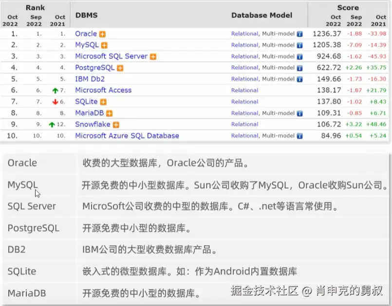This screenshot has height=306, width=392.
Task: Open the SQLite DBMS link
Action: click(86, 102)
